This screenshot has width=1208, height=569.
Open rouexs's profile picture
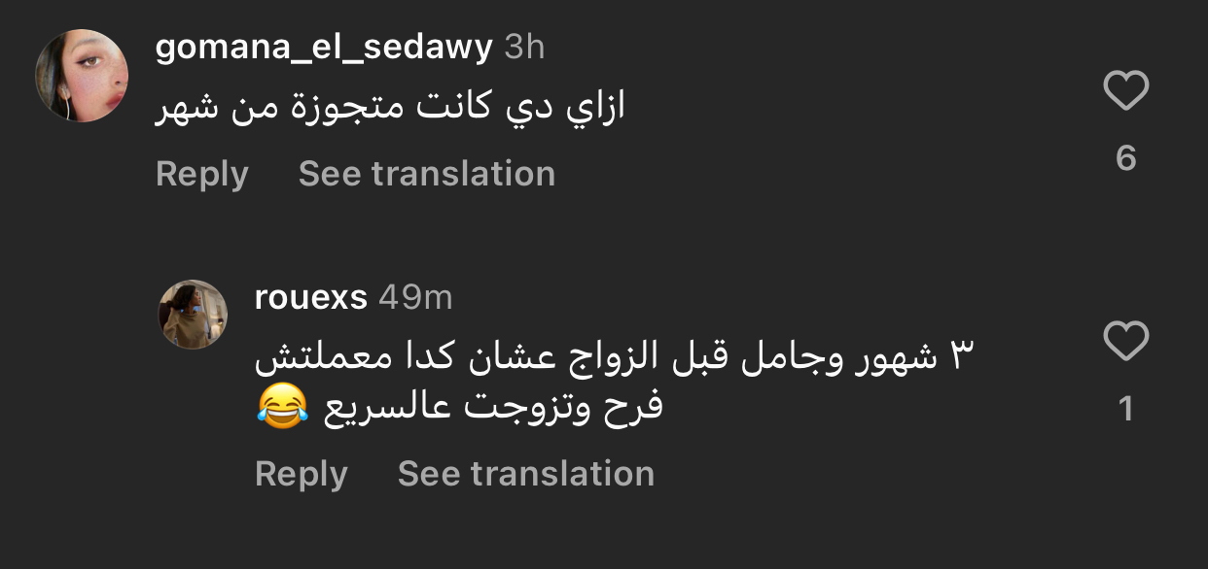[193, 315]
